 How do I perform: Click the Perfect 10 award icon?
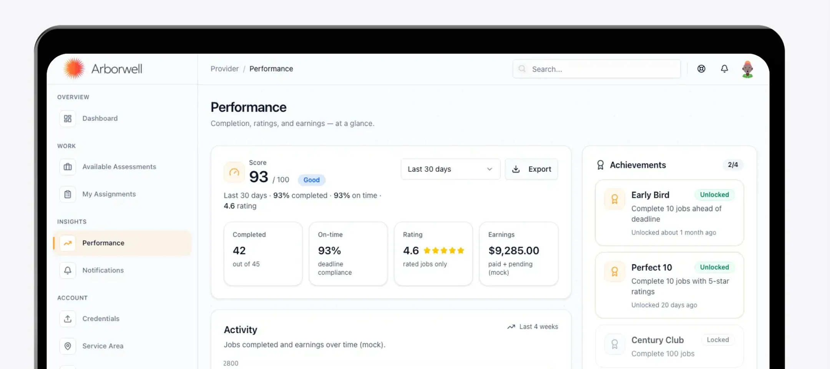(x=614, y=272)
